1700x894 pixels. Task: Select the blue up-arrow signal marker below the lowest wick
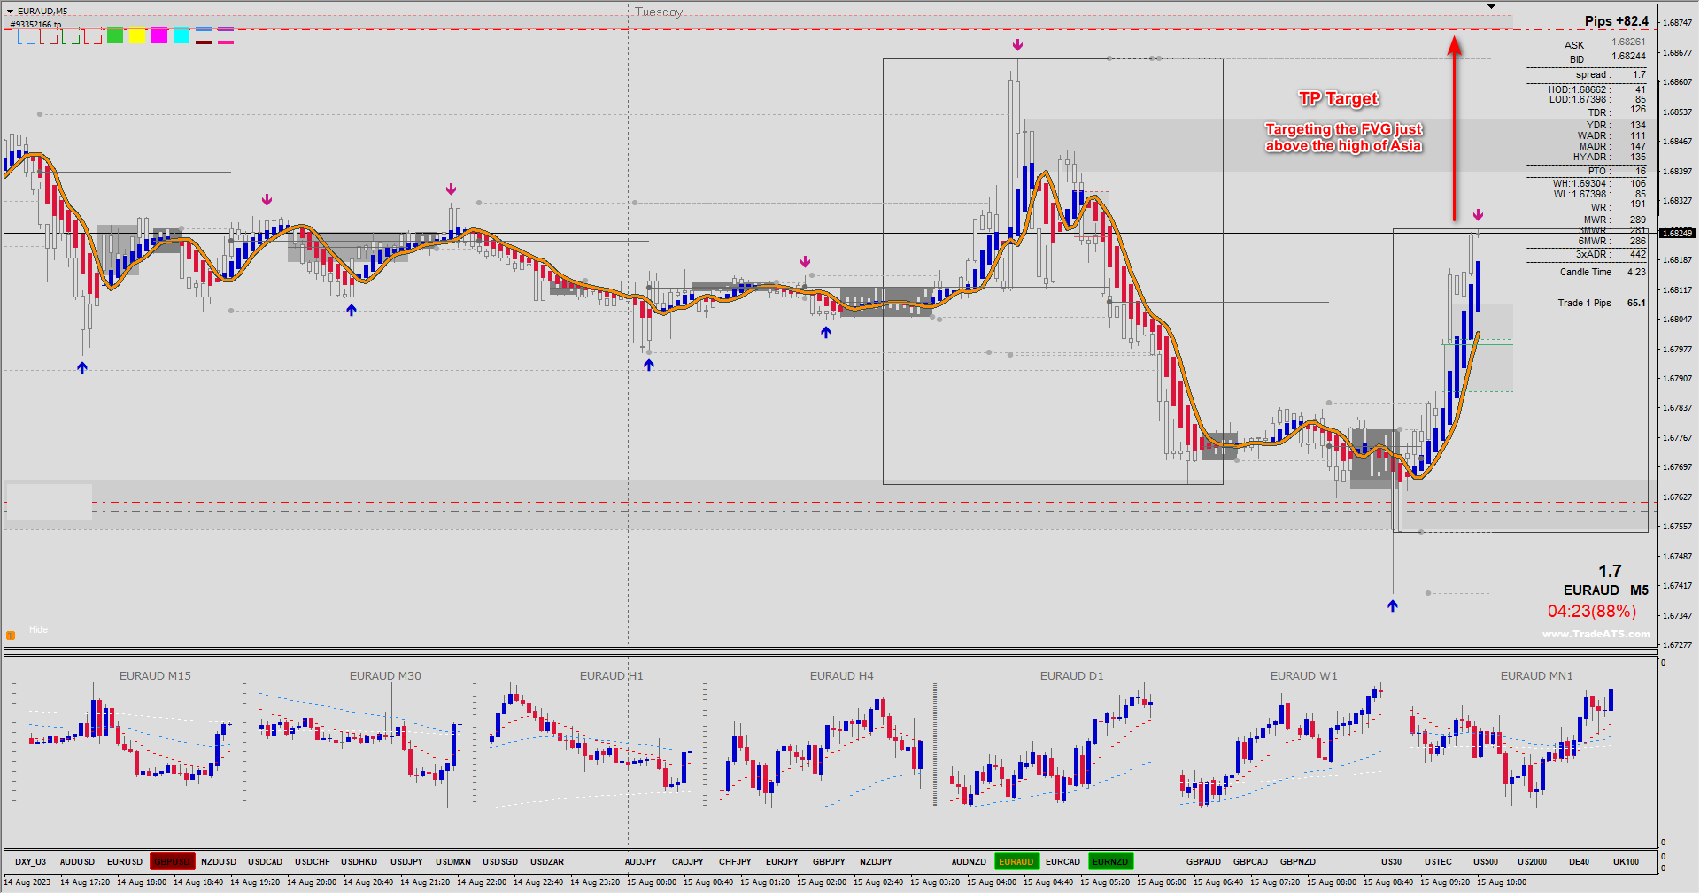click(1393, 606)
